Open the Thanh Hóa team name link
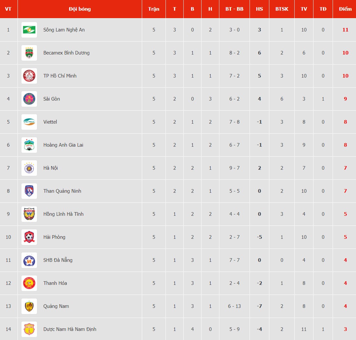The width and height of the screenshot is (356, 340). pyautogui.click(x=55, y=283)
